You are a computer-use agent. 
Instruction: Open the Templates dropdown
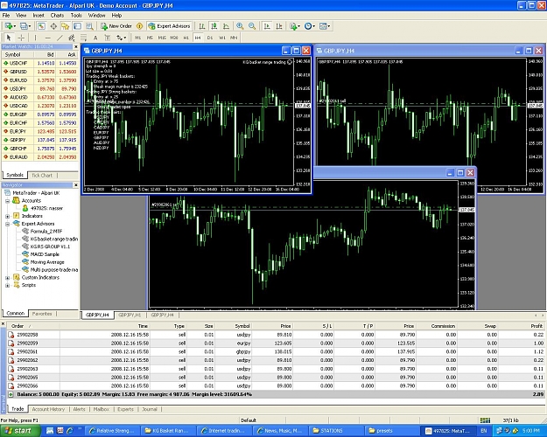[325, 26]
